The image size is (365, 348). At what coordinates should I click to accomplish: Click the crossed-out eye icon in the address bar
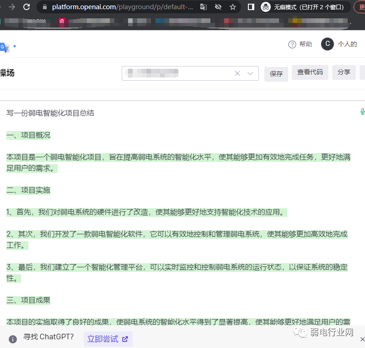coord(218,7)
